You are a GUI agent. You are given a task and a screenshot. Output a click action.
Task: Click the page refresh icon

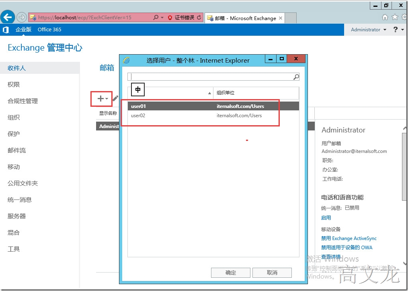pos(199,17)
